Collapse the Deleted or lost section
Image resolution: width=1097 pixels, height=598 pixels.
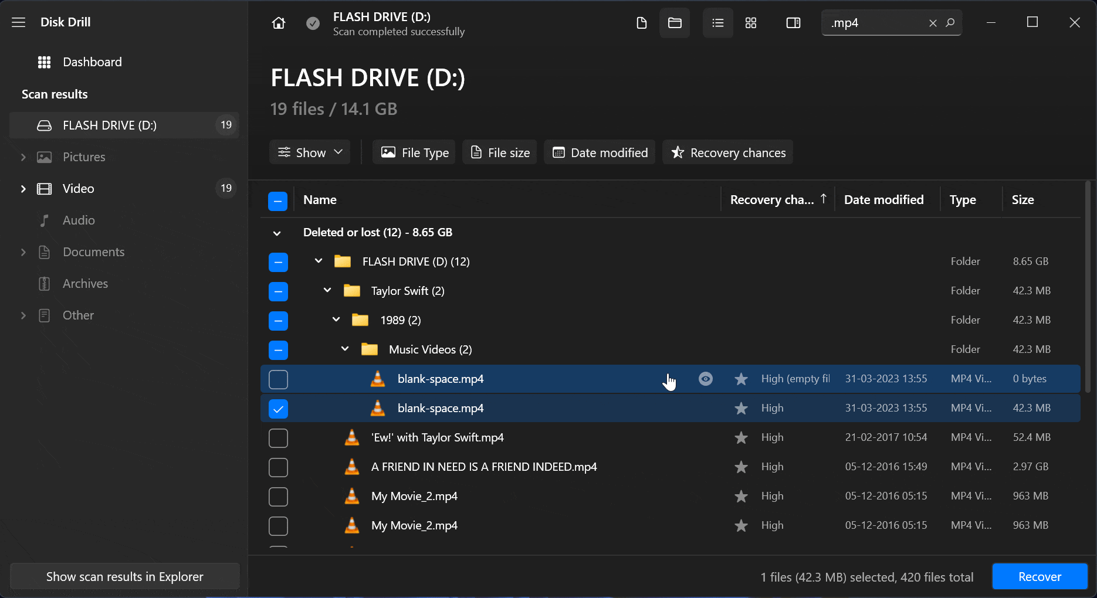pyautogui.click(x=277, y=232)
